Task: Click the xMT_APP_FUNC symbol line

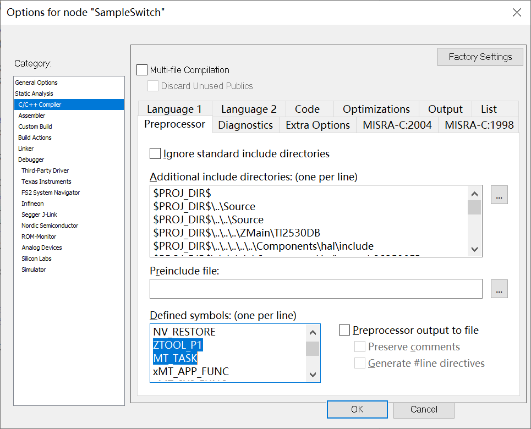Action: tap(191, 371)
